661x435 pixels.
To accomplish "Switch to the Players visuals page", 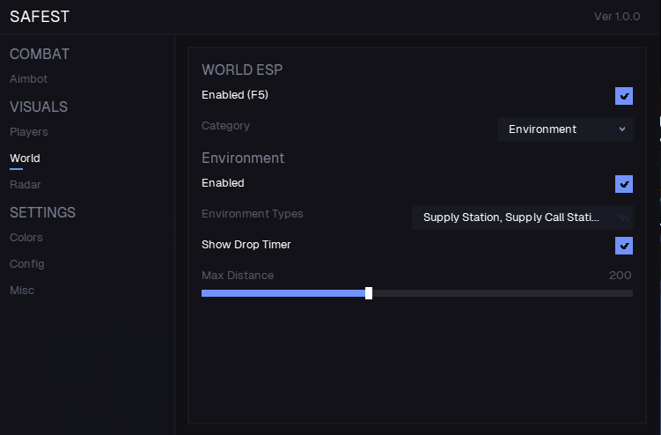I will 28,132.
